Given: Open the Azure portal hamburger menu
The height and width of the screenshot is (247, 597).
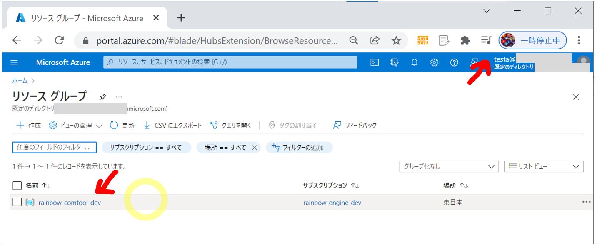Looking at the screenshot, I should (x=14, y=62).
